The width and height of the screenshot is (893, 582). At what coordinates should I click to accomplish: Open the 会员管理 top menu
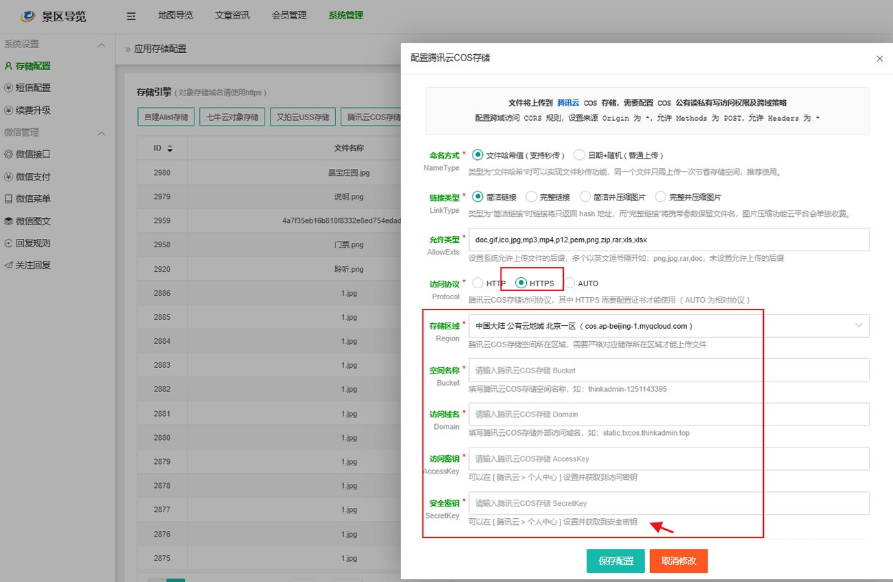coord(289,16)
